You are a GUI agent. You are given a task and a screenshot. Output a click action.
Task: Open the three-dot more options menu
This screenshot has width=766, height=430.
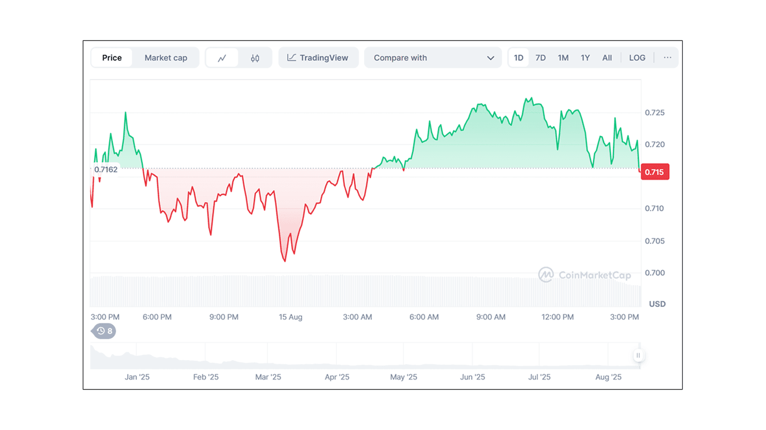tap(668, 58)
